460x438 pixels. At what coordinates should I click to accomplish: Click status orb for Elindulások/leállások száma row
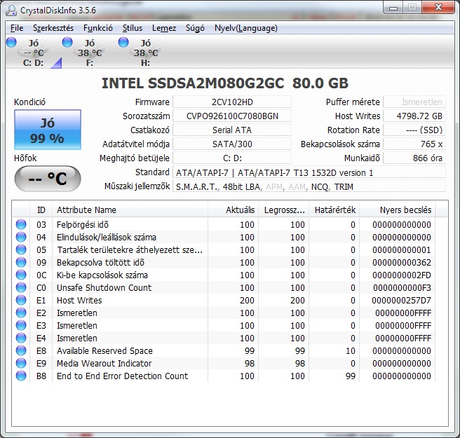coord(21,237)
